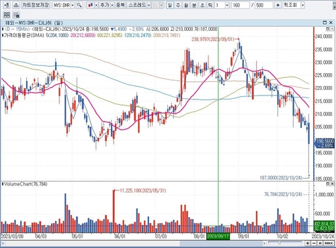Click the 뭐조회 button

(x=291, y=5)
